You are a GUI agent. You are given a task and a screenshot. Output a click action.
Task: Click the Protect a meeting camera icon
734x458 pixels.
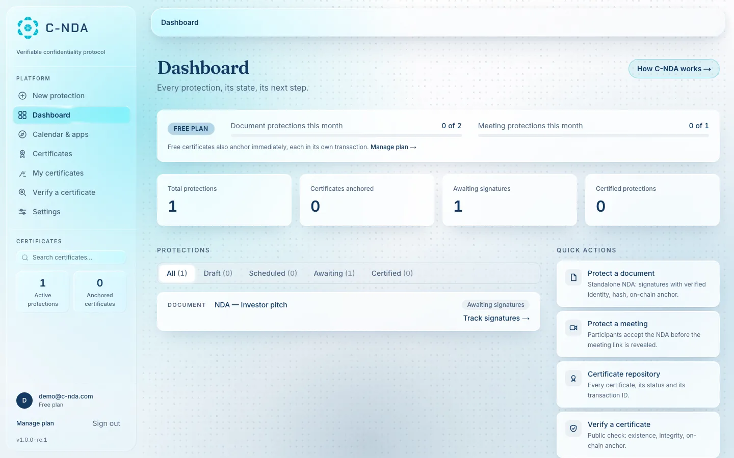coord(573,328)
